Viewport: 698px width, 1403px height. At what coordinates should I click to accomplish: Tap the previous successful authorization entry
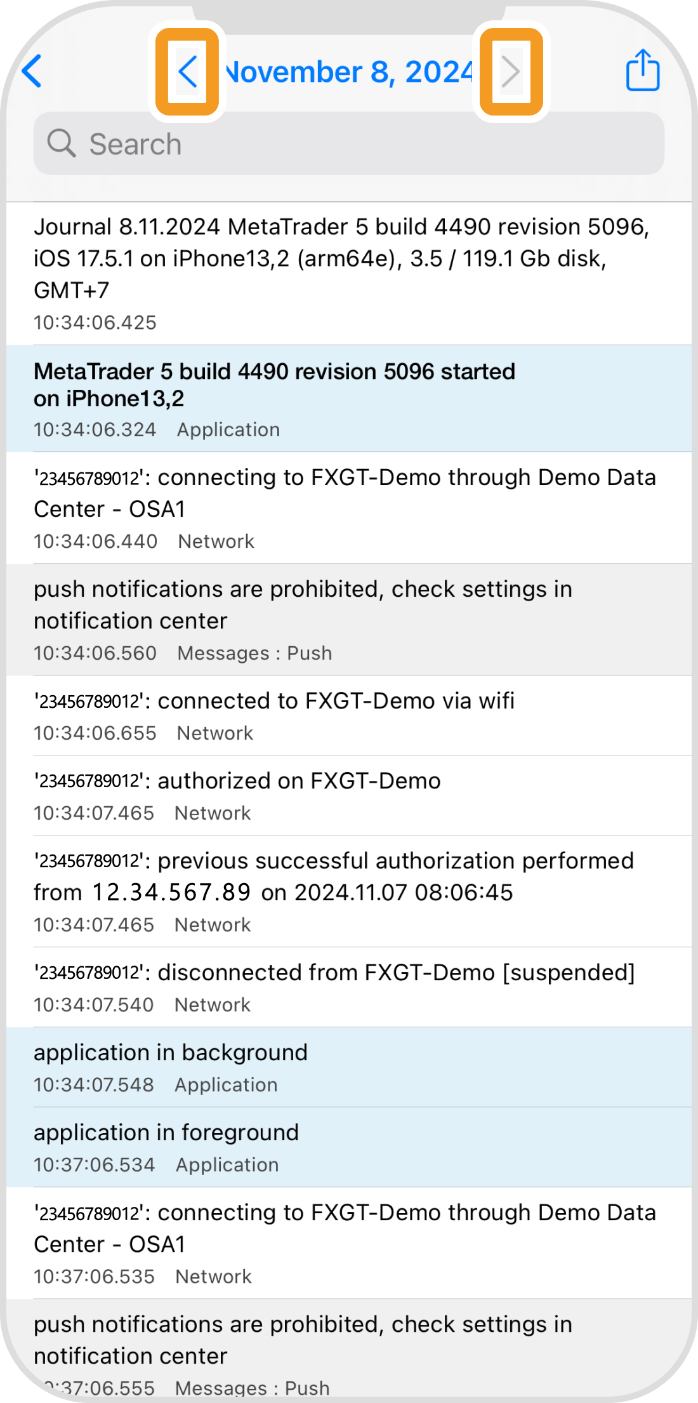[349, 891]
